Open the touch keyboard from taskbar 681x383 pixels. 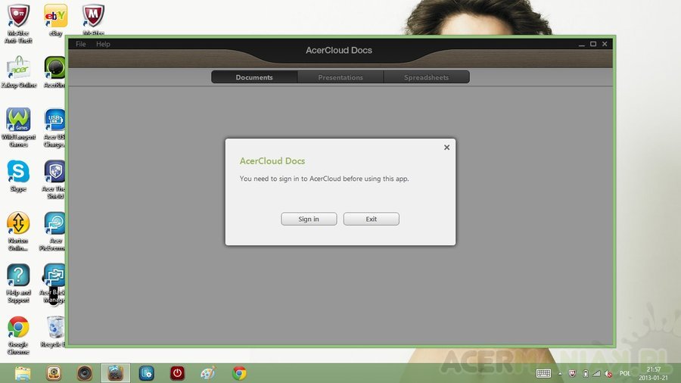(x=543, y=373)
